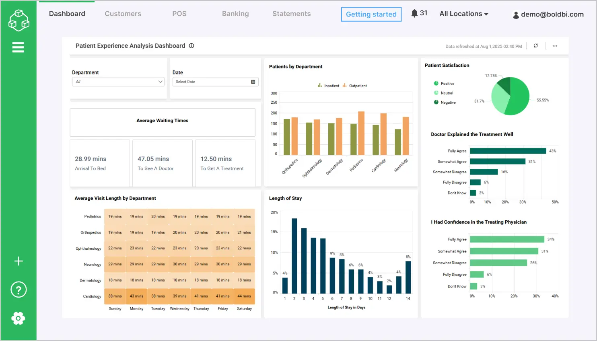
Task: Open the hamburger navigation menu
Action: (18, 47)
